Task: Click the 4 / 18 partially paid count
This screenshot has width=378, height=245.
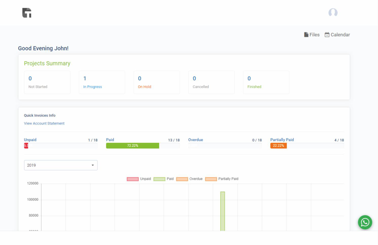Action: (x=339, y=140)
